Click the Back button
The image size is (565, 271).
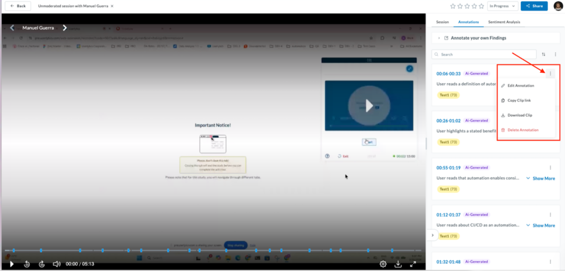coord(18,6)
